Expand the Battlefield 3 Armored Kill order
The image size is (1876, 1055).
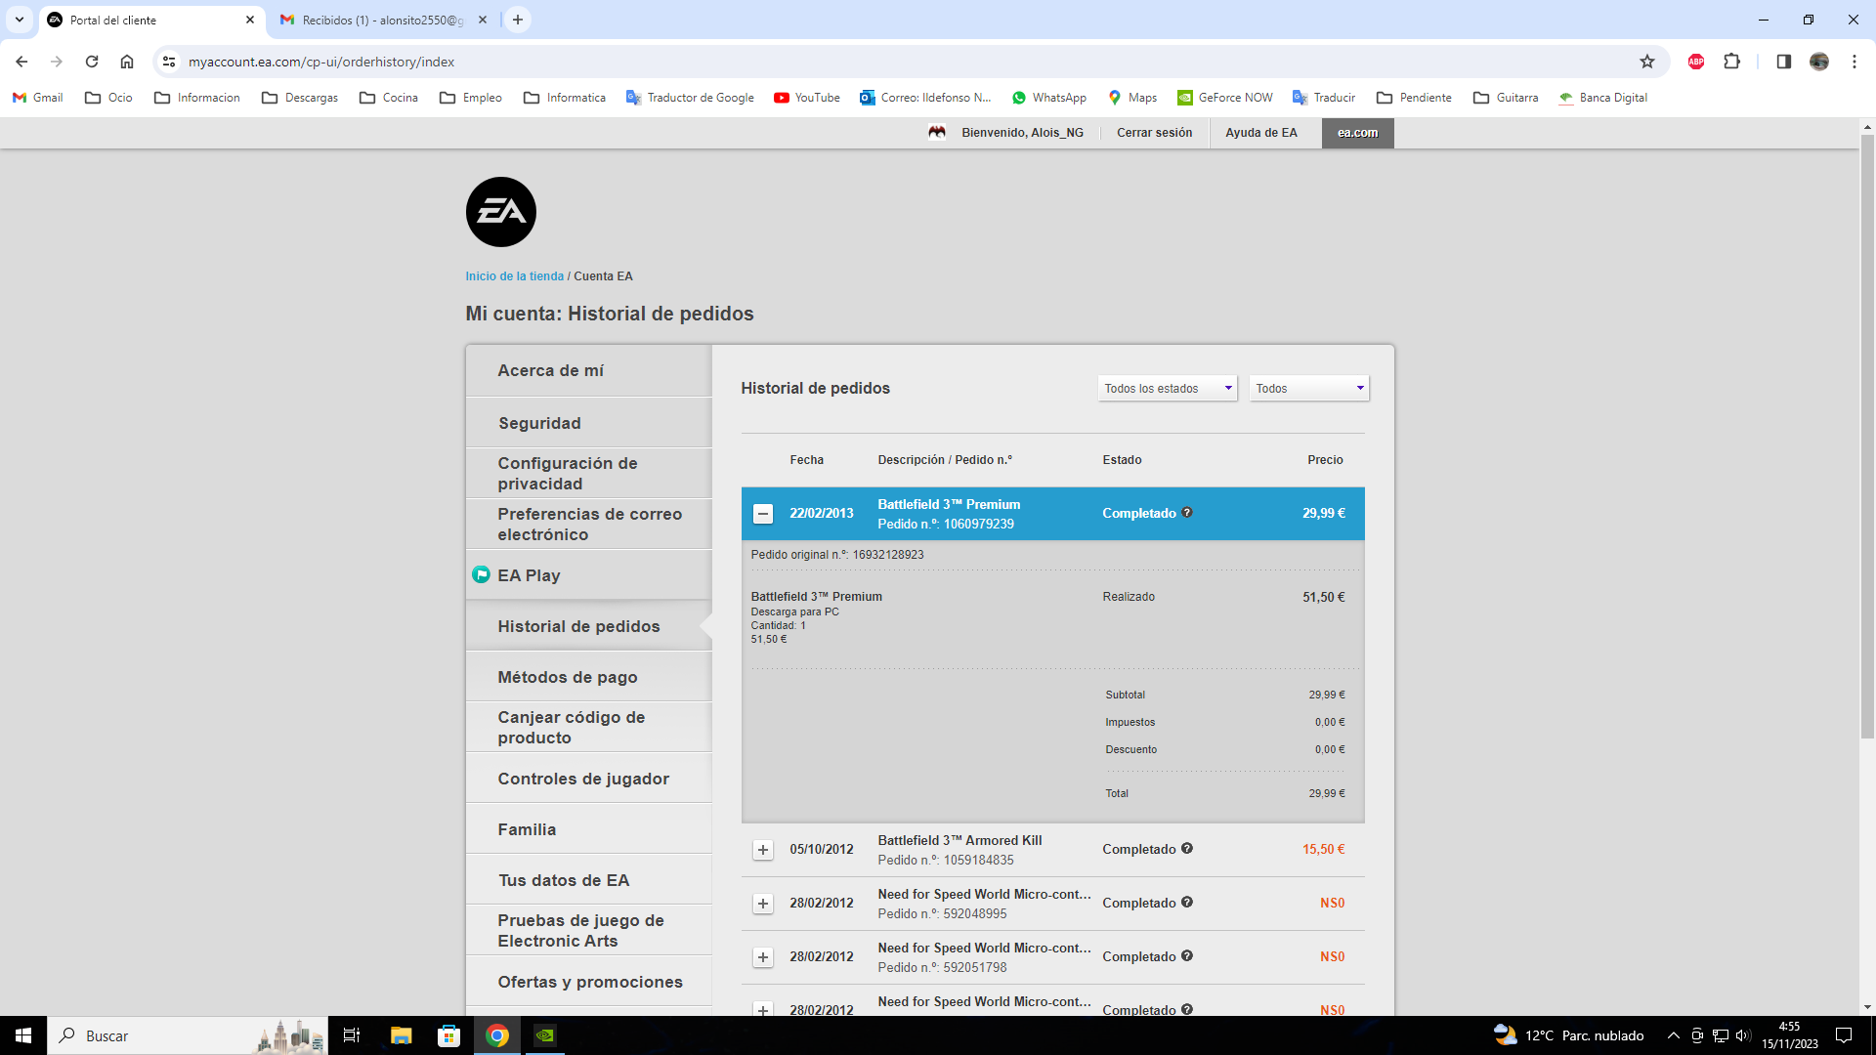[x=763, y=850]
